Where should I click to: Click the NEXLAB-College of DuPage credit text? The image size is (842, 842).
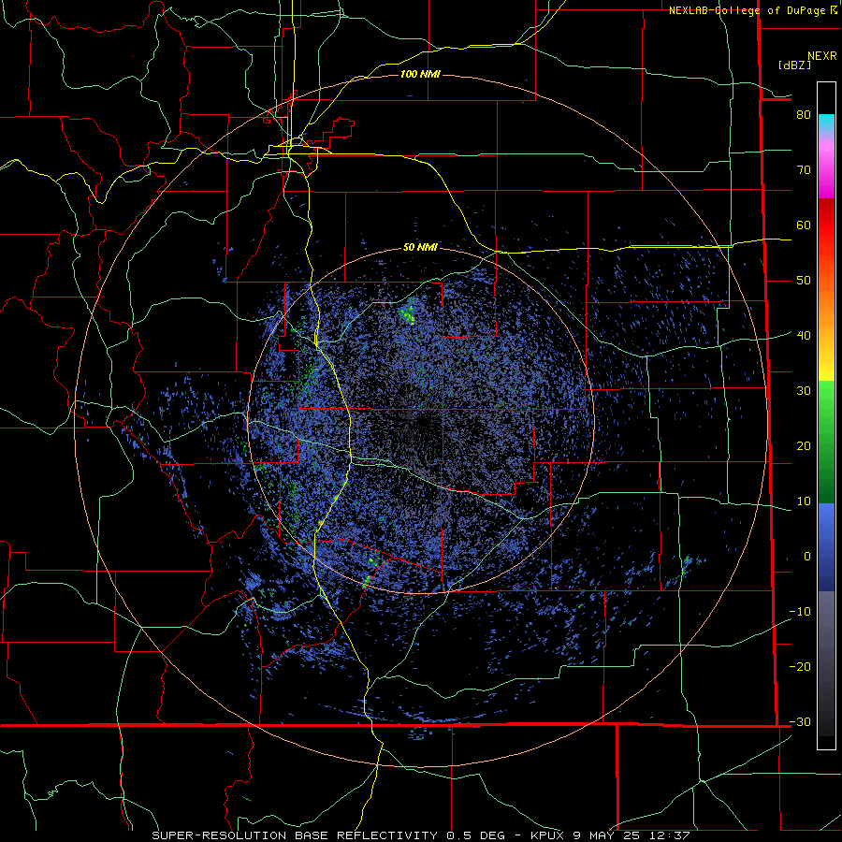point(747,10)
